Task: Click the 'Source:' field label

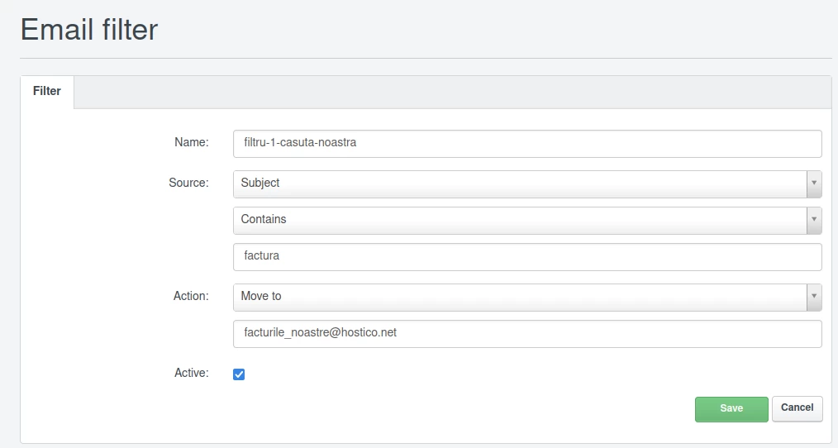Action: [188, 183]
